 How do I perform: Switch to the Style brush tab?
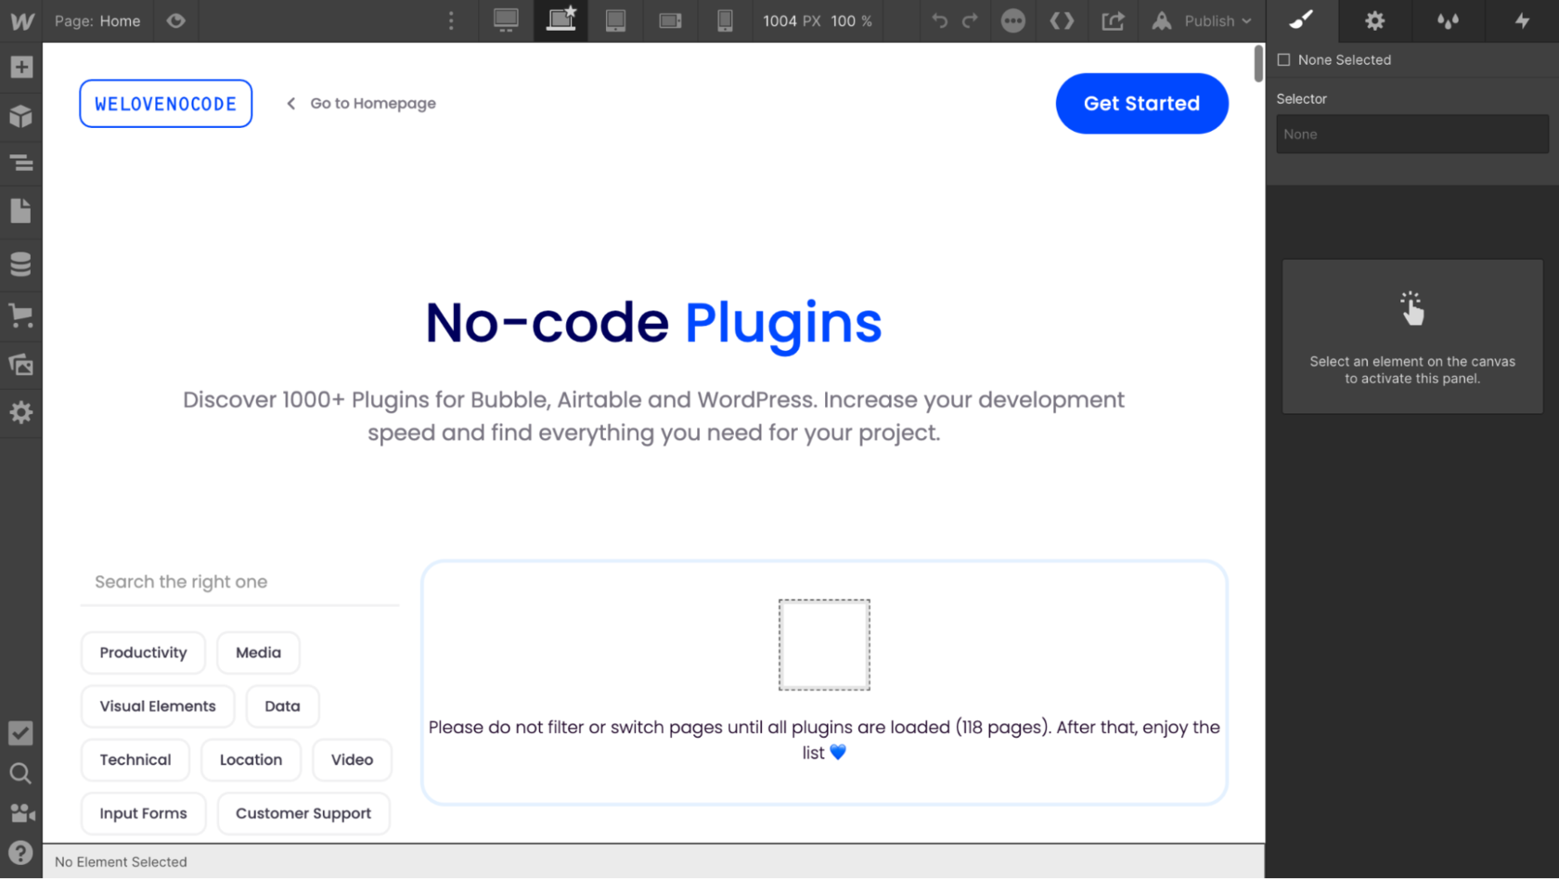(x=1302, y=20)
